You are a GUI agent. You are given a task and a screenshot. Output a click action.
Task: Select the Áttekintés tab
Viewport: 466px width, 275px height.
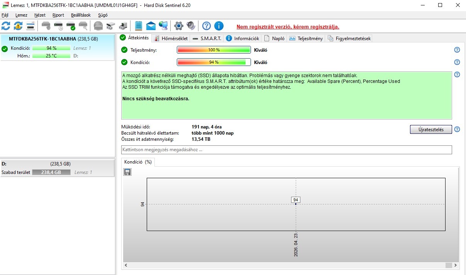(134, 38)
